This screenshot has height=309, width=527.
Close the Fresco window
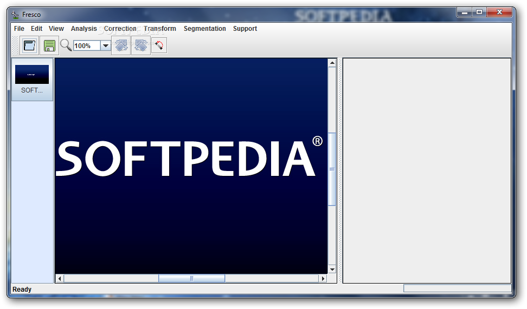coord(499,12)
